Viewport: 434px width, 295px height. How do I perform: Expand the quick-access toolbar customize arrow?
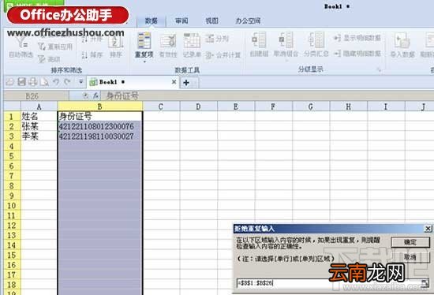pos(80,82)
